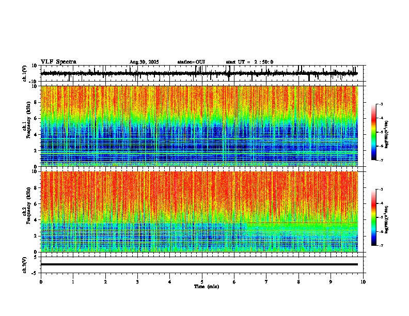Click the "ch.3(V)" axis label
The width and height of the screenshot is (409, 316).
point(25,265)
